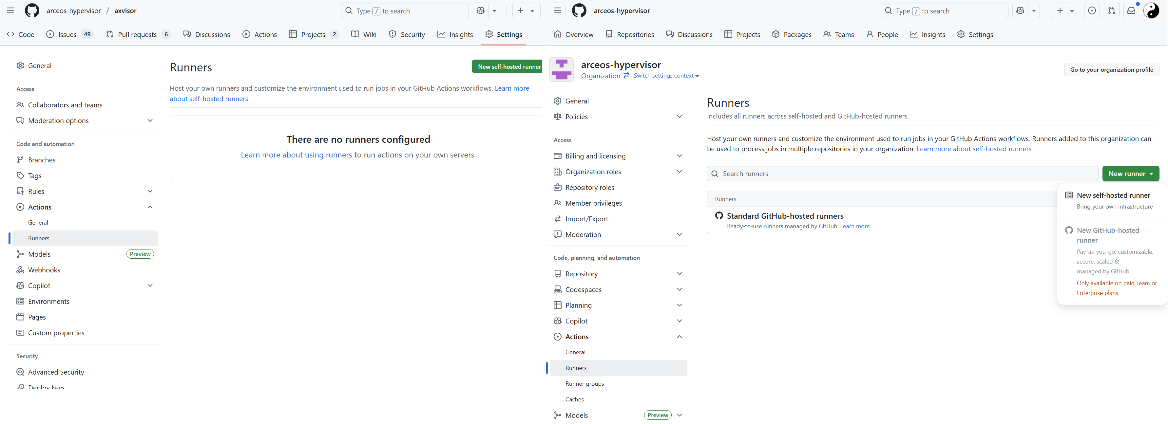Open Runner groups in organization sidebar
Viewport: 1168px width, 424px height.
point(584,384)
